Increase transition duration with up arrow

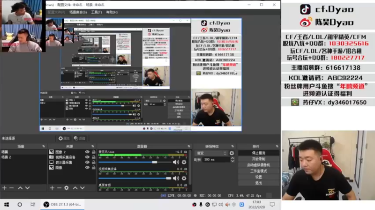pos(232,158)
